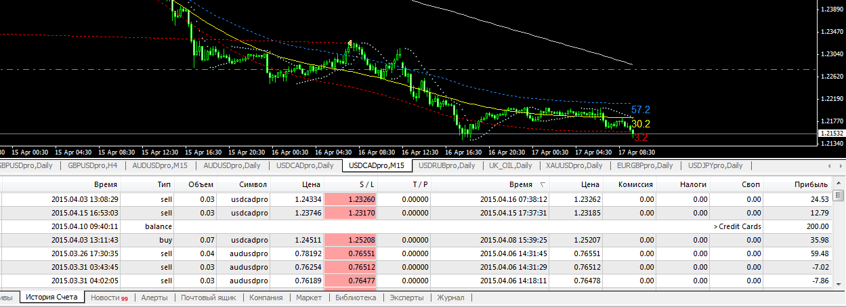Image resolution: width=846 pixels, height=307 pixels.
Task: Click close time 2015.04.16 07:38:12
Action: pyautogui.click(x=513, y=199)
